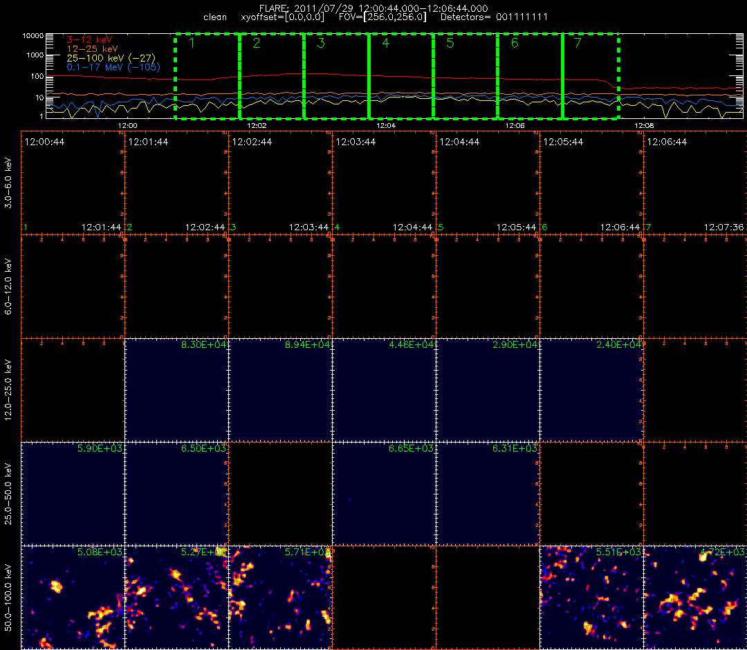Click interval marker 4 in the light curve

point(385,43)
